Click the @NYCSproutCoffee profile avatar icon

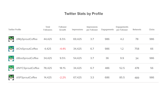click(11, 68)
